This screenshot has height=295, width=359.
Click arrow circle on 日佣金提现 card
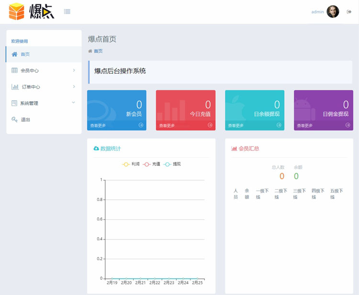coord(348,125)
